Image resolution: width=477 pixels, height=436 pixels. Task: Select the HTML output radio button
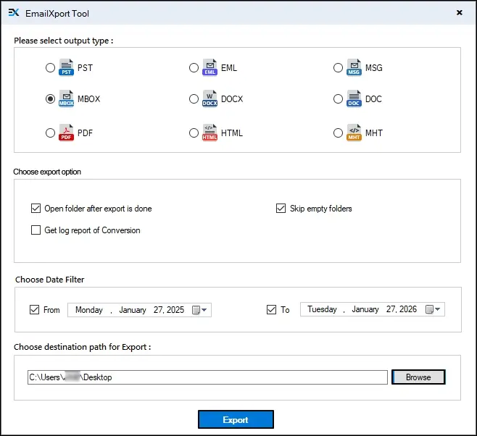tap(194, 133)
